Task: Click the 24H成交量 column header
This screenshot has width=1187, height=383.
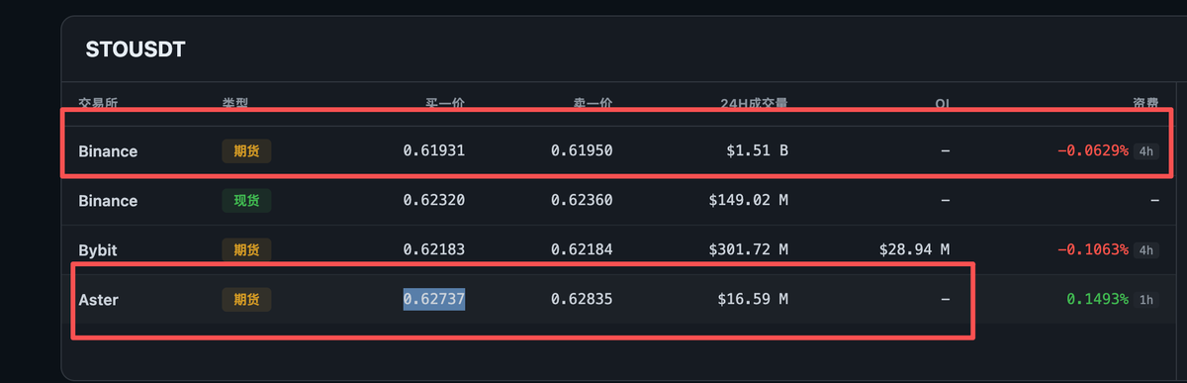Action: click(754, 104)
